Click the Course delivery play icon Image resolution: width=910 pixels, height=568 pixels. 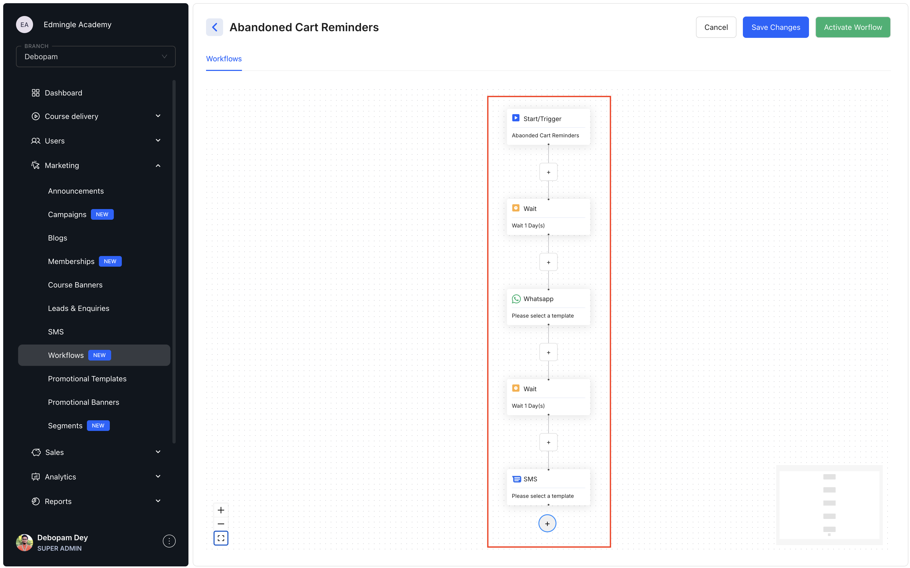[36, 117]
